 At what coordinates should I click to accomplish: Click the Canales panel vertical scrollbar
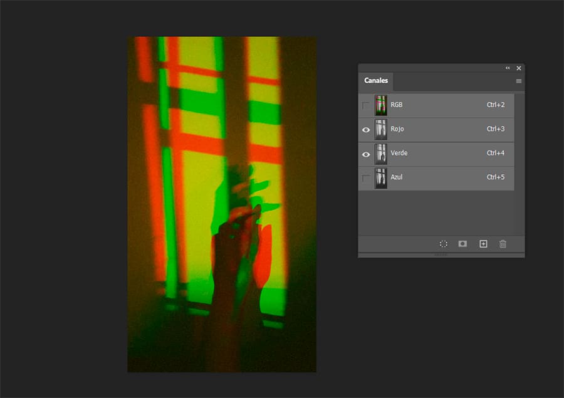520,164
